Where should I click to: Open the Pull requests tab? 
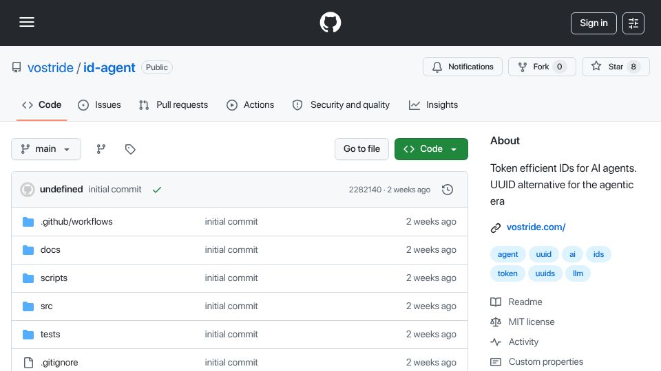click(174, 104)
